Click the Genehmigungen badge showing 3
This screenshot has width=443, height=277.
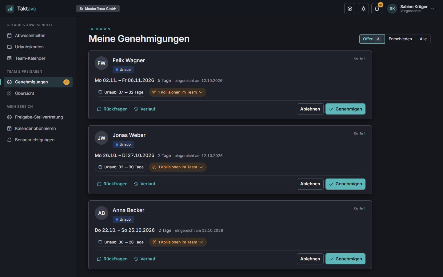(x=66, y=82)
